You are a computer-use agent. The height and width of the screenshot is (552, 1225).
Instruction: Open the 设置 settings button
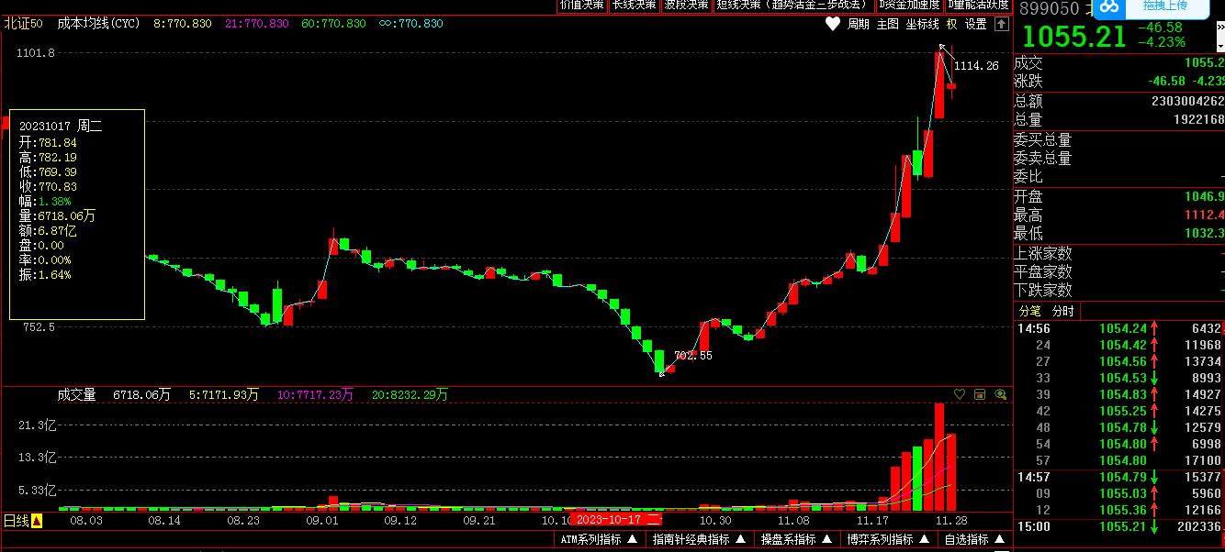click(x=975, y=25)
